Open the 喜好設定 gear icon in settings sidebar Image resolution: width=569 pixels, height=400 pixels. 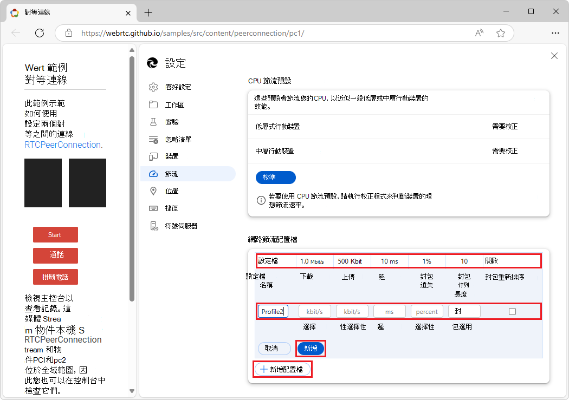point(154,87)
